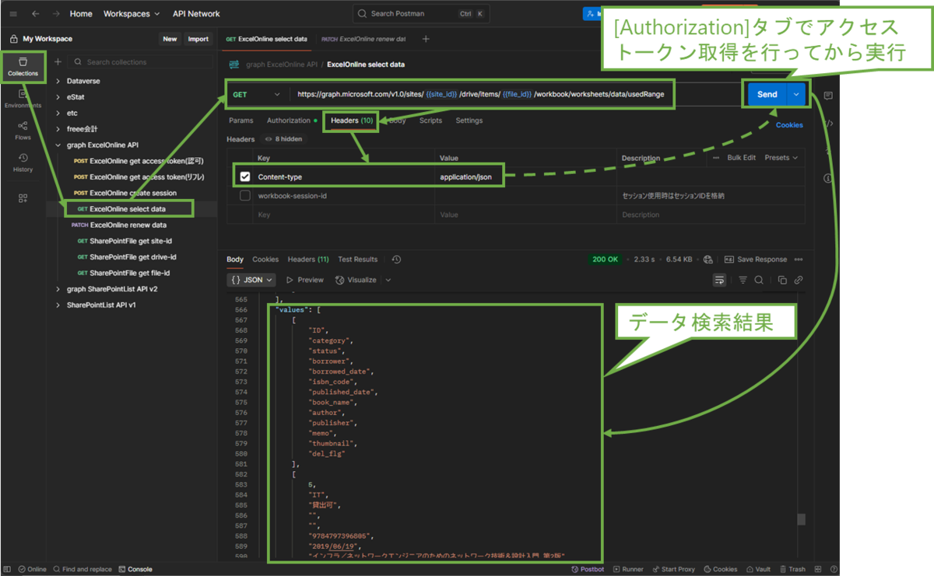Click the Send button

click(x=767, y=94)
